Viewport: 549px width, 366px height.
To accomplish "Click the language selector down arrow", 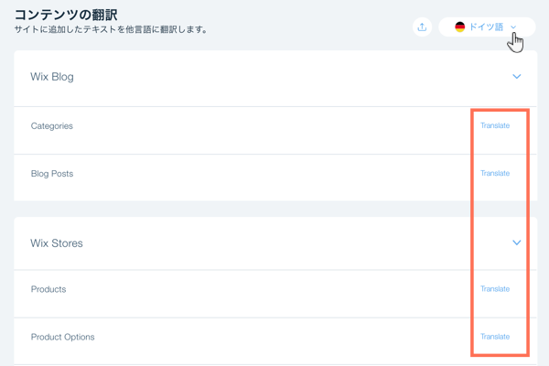I will 514,27.
